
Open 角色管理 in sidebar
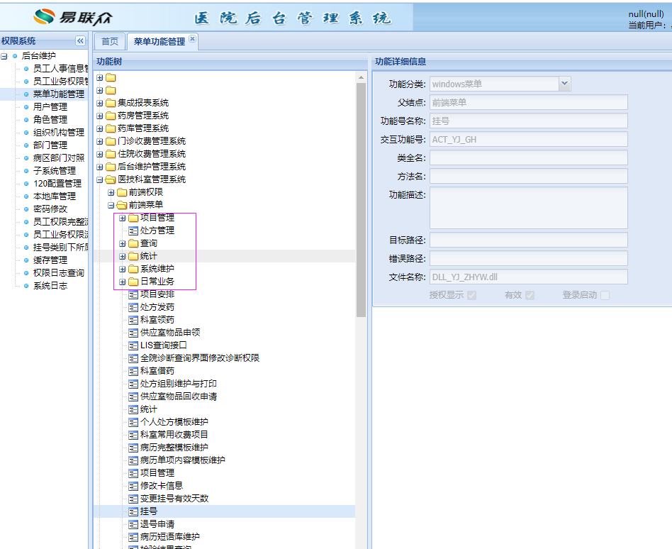50,120
